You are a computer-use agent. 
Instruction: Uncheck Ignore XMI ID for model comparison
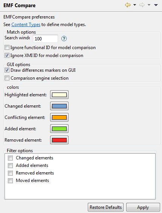7,56
